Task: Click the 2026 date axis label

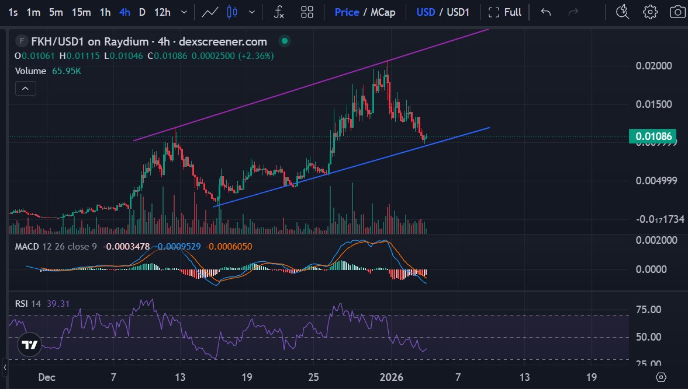Action: 392,377
